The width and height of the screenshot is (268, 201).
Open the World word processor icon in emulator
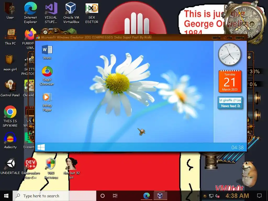click(47, 52)
